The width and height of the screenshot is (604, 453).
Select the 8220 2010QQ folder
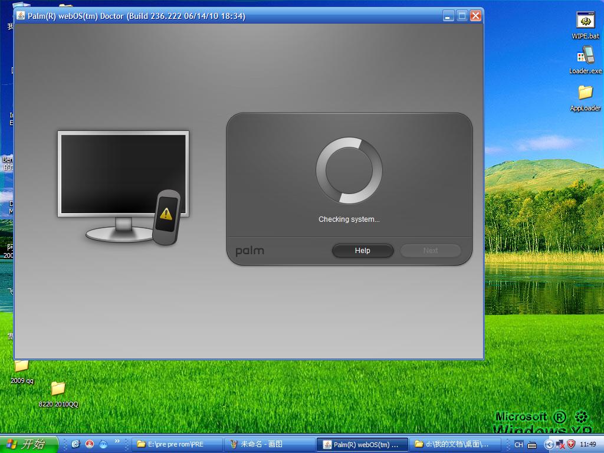tap(58, 388)
